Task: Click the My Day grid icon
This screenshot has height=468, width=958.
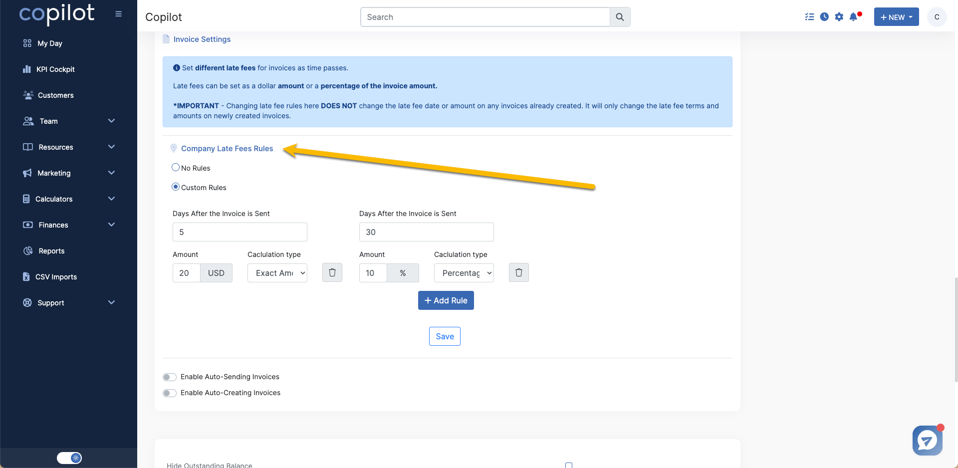Action: coord(27,43)
